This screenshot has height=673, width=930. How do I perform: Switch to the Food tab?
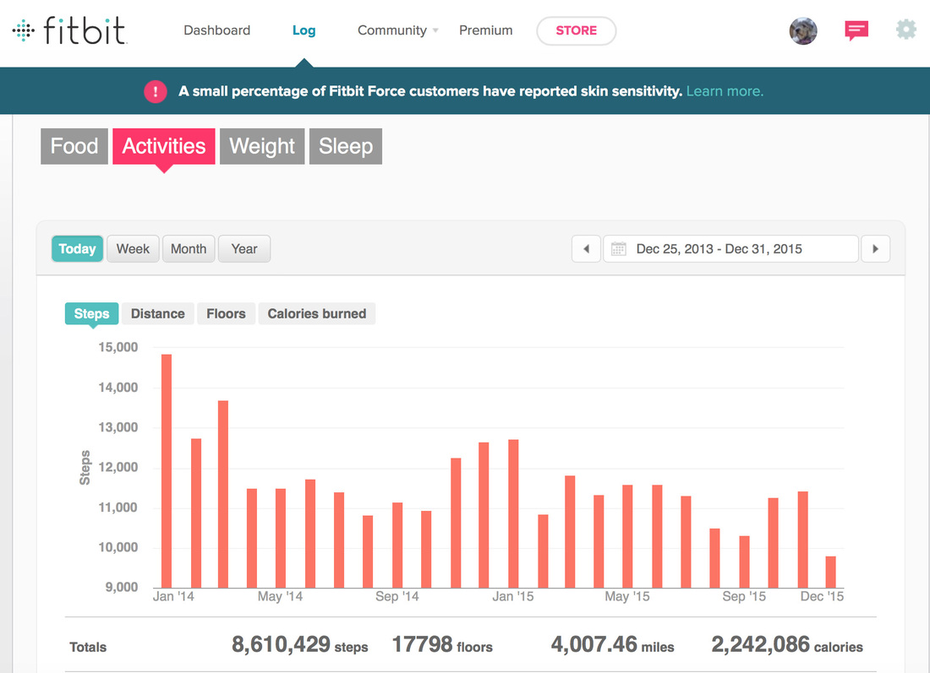74,146
